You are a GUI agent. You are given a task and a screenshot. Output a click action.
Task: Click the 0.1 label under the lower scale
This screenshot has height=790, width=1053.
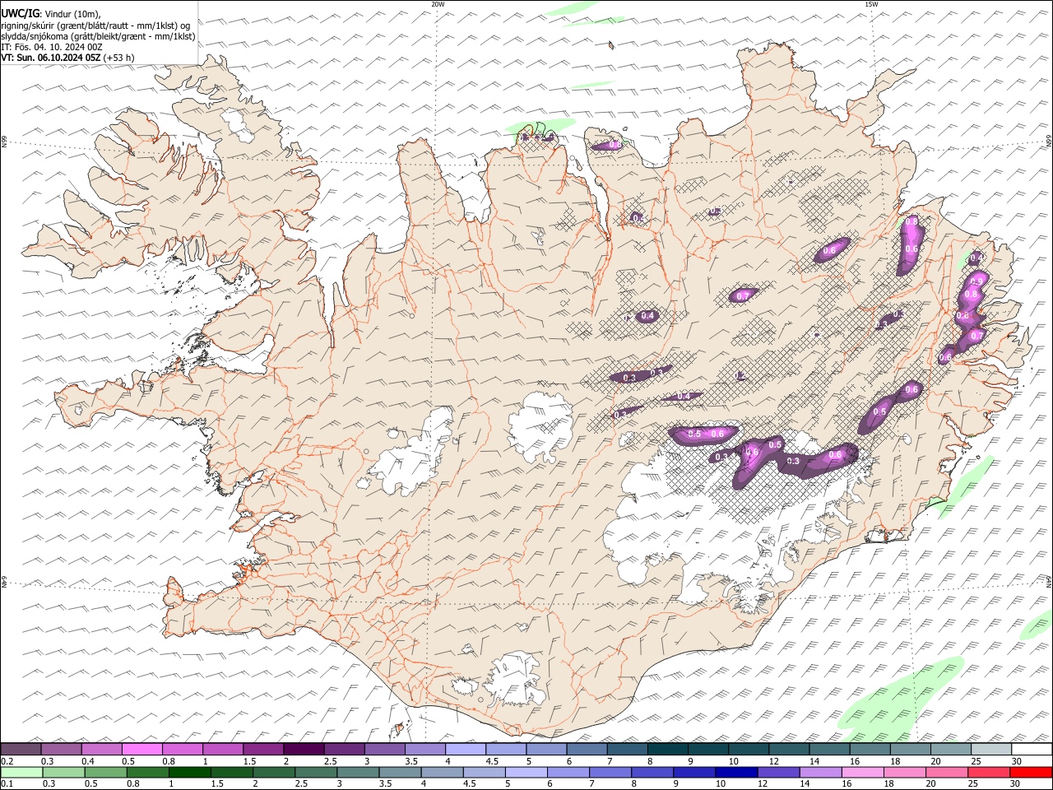pos(7,783)
